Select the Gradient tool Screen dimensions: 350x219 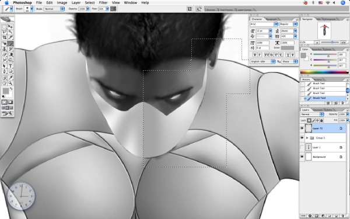(x=10, y=54)
